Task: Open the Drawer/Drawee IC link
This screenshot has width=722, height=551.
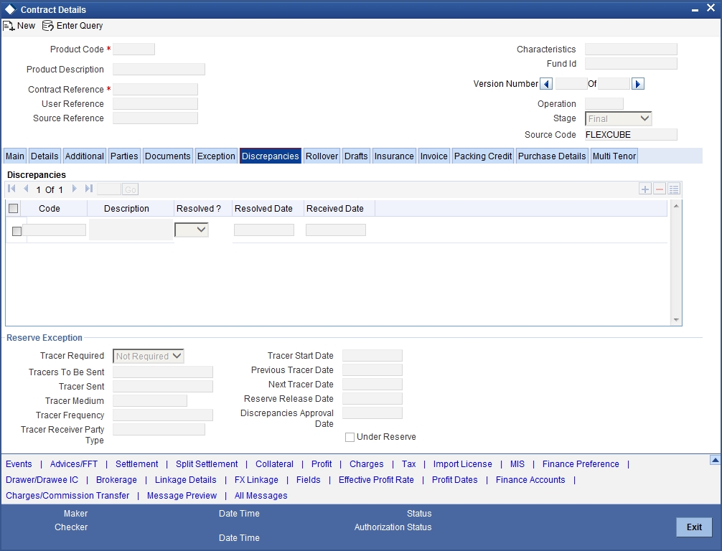Action: [x=42, y=480]
